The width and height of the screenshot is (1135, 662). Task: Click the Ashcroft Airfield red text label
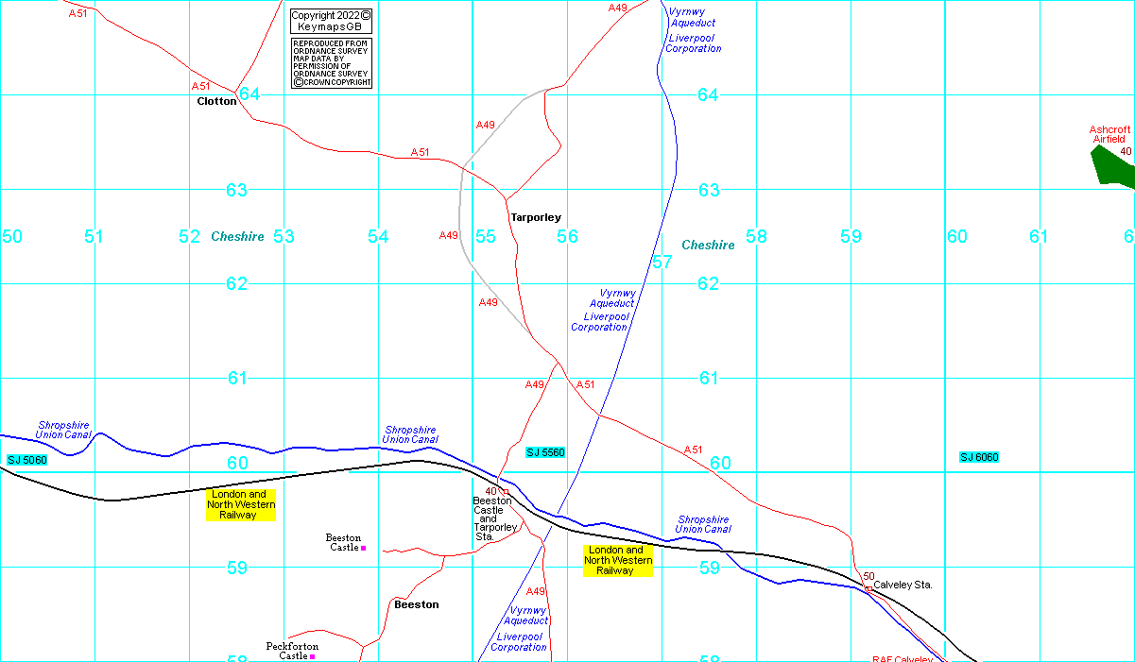(x=1109, y=134)
